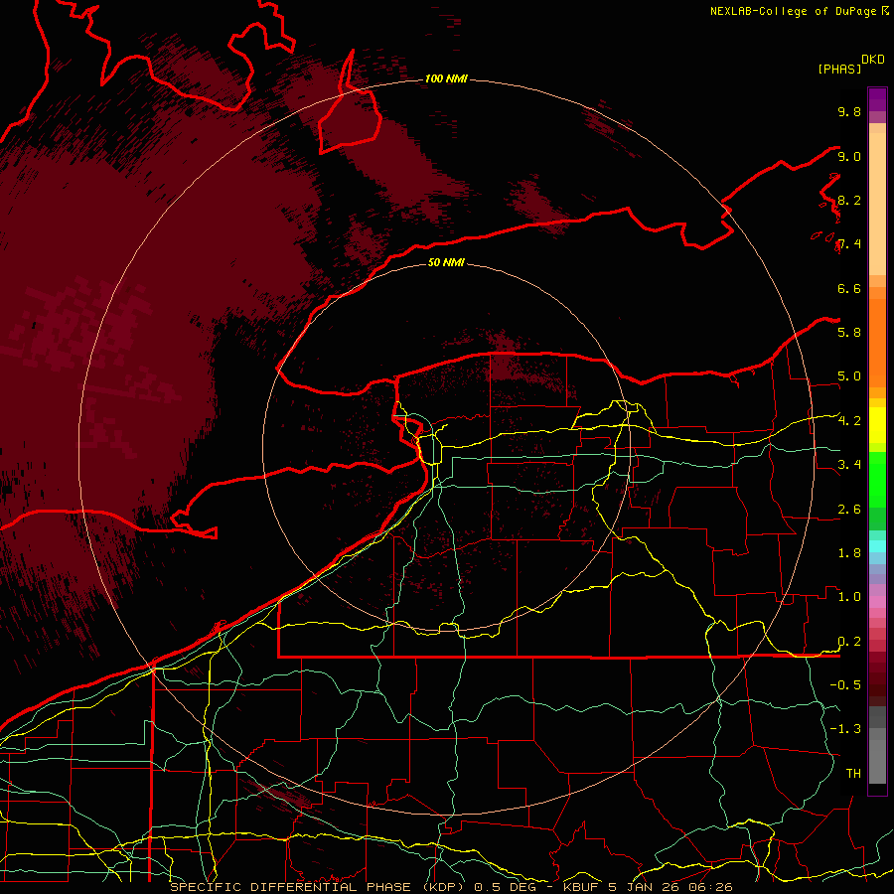Click the purple segment at the color bar top
The height and width of the screenshot is (894, 894).
click(x=877, y=99)
